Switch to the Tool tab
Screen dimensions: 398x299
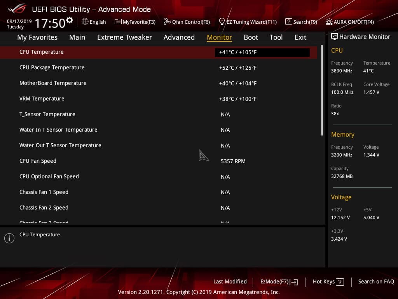tap(276, 37)
